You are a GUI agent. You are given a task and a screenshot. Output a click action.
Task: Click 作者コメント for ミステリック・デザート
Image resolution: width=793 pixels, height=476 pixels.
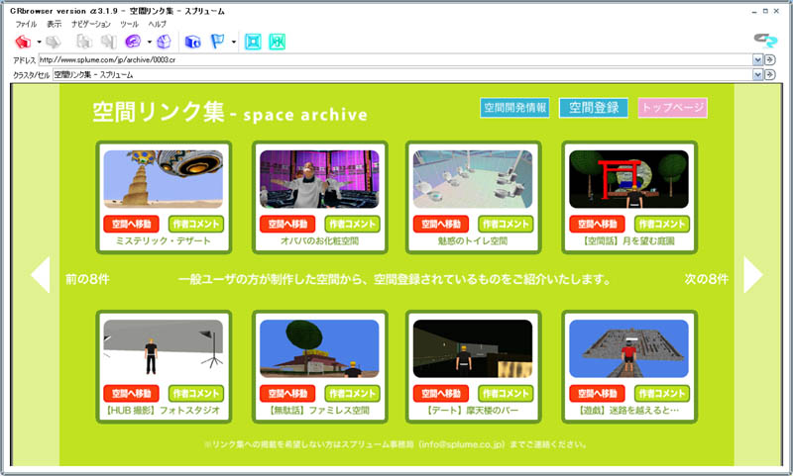196,224
